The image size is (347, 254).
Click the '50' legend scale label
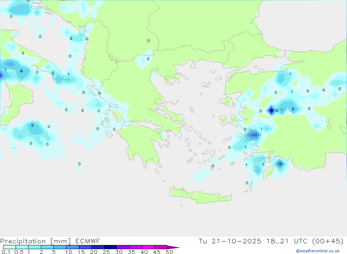pyautogui.click(x=169, y=252)
